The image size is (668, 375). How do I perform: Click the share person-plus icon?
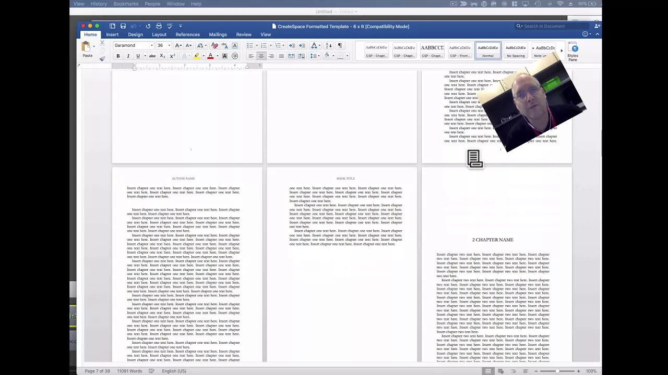point(597,26)
